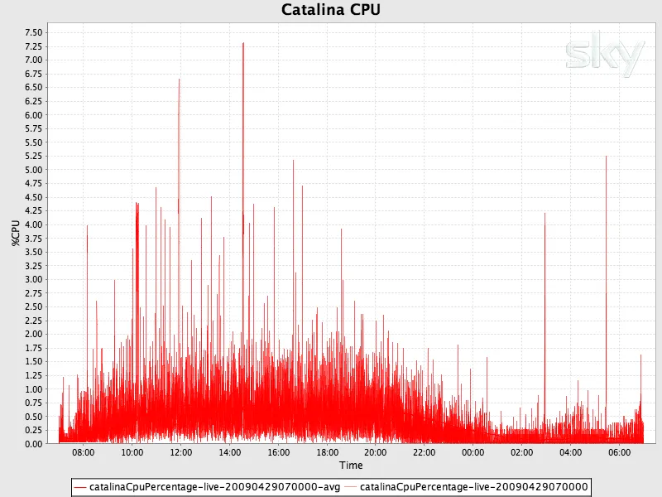662x497 pixels.
Task: Select the 4.00 y-axis tick label
Action: pos(34,224)
